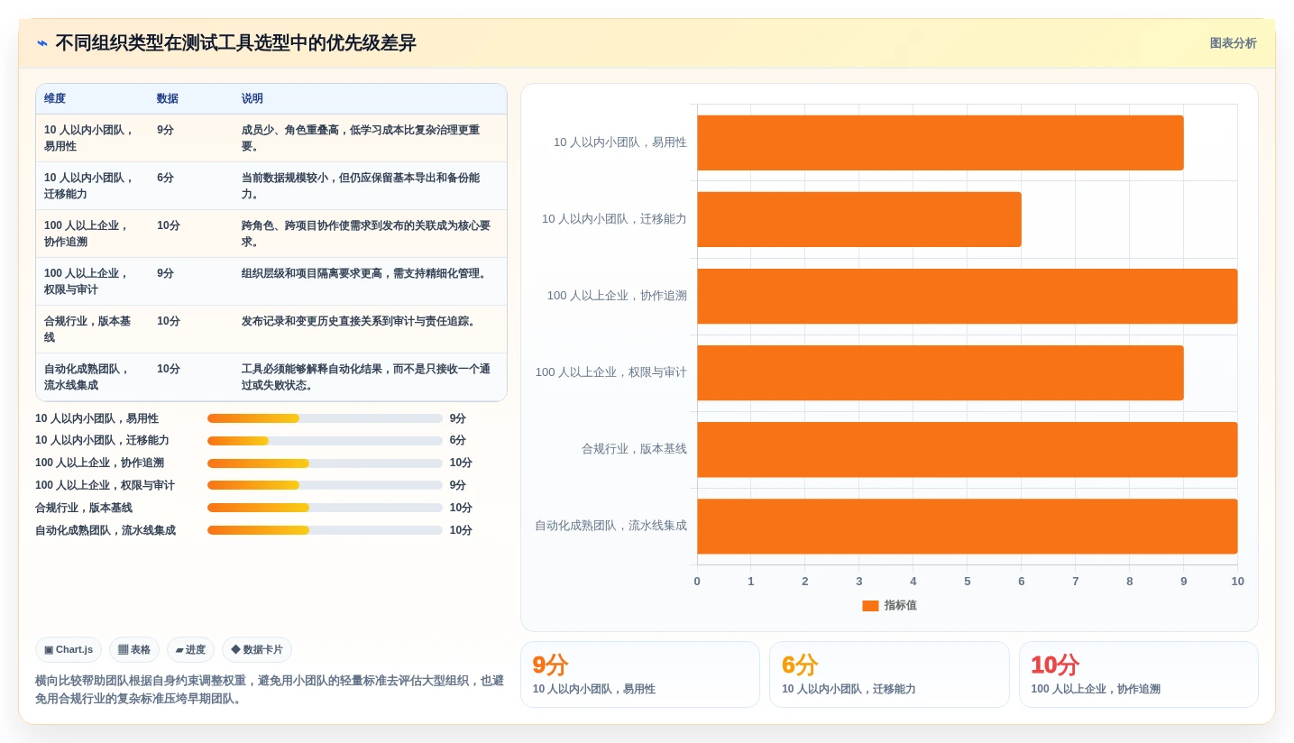This screenshot has width=1294, height=743.
Task: Click chart bar for 合规行业，版本基线
Action: click(967, 449)
